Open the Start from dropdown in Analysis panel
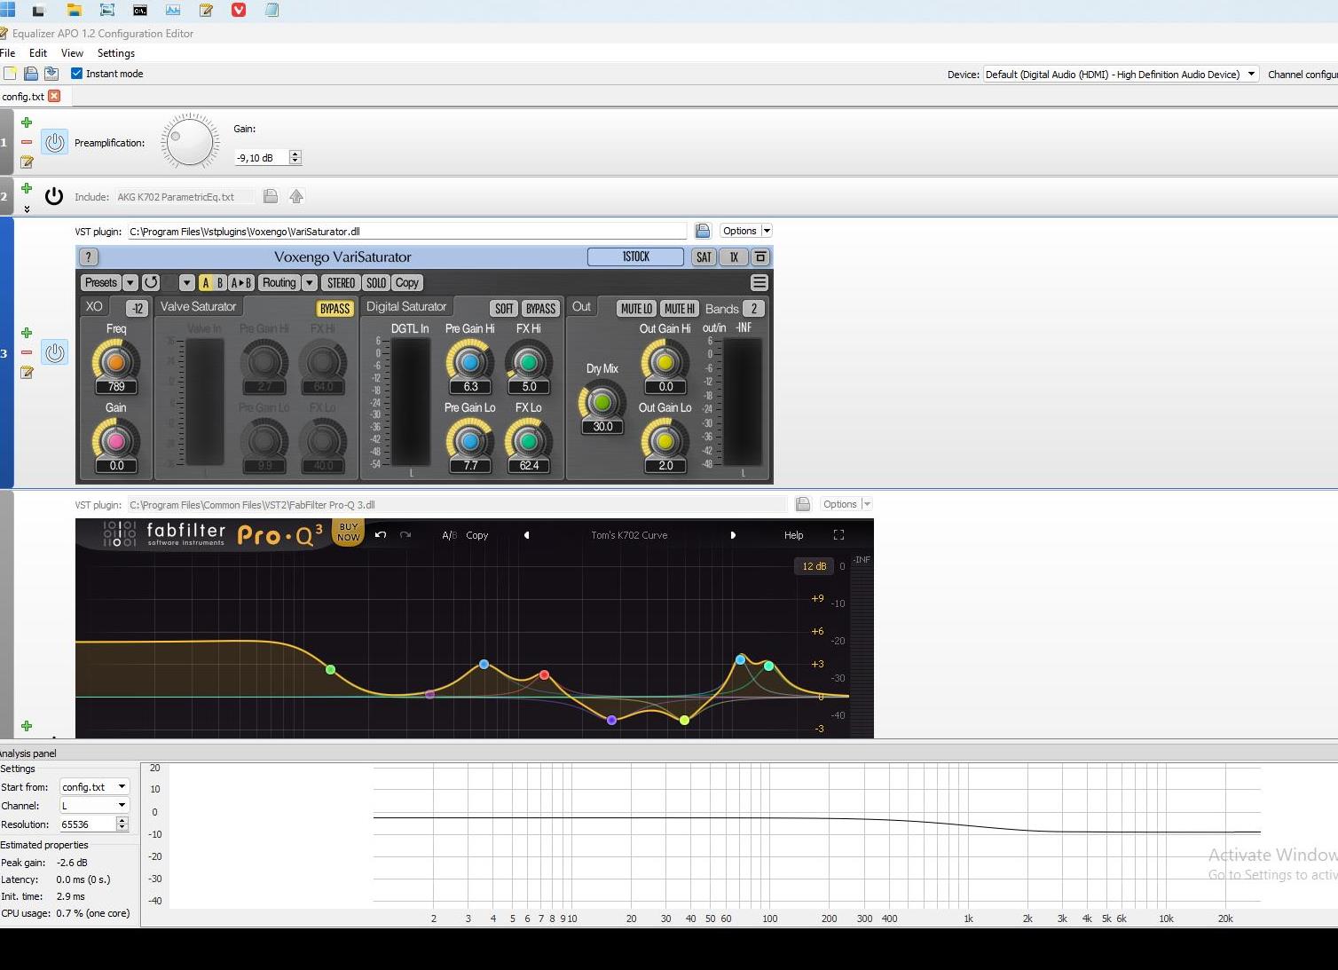The width and height of the screenshot is (1338, 970). [94, 786]
